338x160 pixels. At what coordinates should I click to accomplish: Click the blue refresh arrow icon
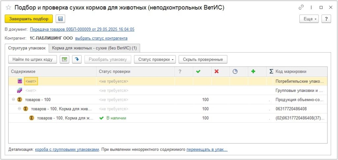pos(77,60)
